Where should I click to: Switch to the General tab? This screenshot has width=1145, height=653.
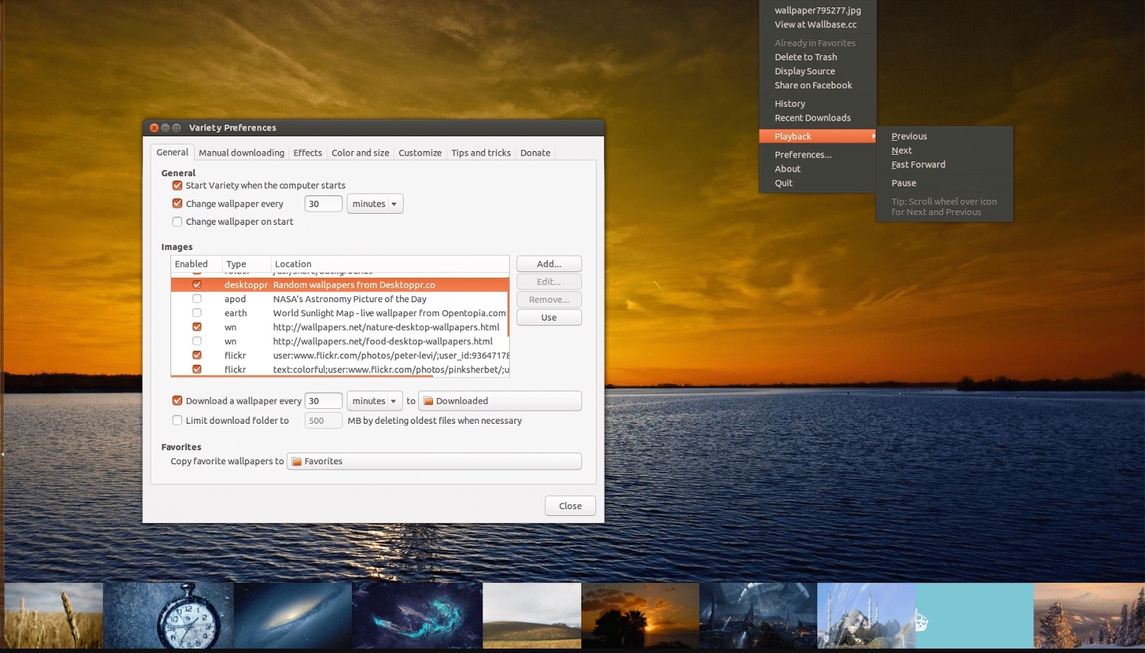click(172, 153)
